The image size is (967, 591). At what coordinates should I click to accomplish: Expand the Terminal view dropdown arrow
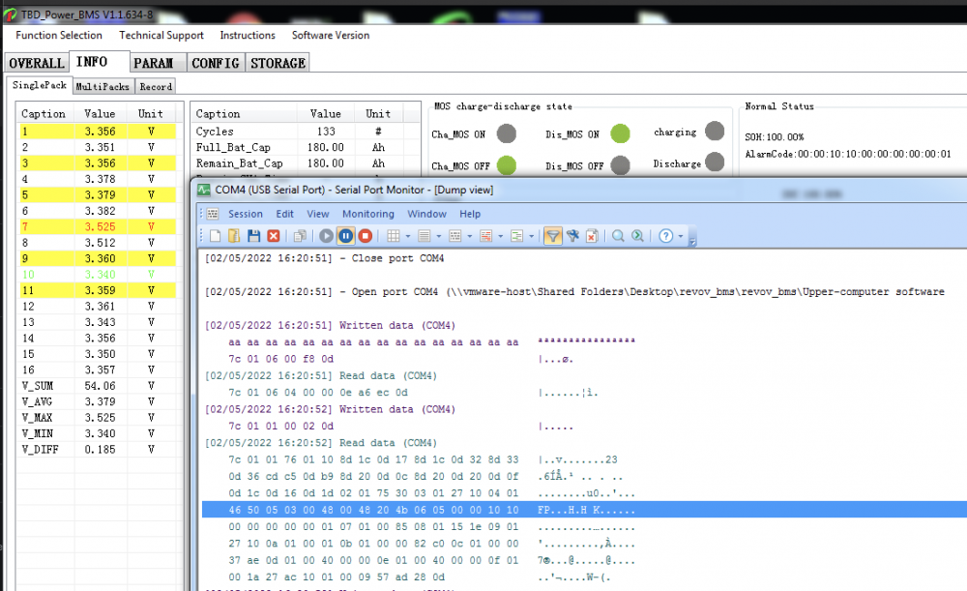[x=500, y=236]
